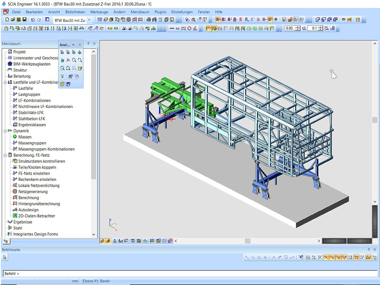This screenshot has width=380, height=285.
Task: Collapse the Dynamik tree node
Action: coord(5,131)
